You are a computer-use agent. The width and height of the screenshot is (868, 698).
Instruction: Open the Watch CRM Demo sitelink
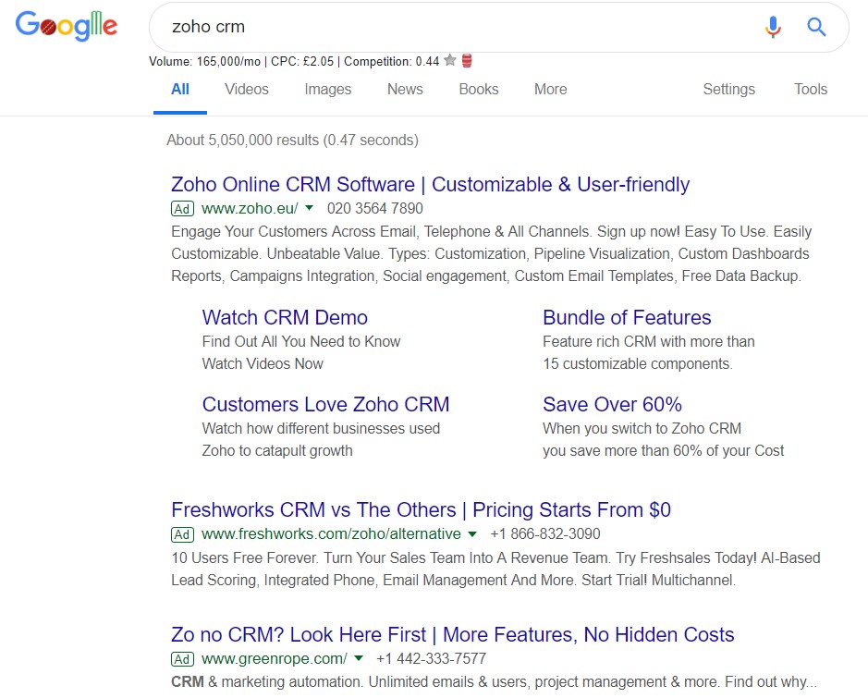285,318
